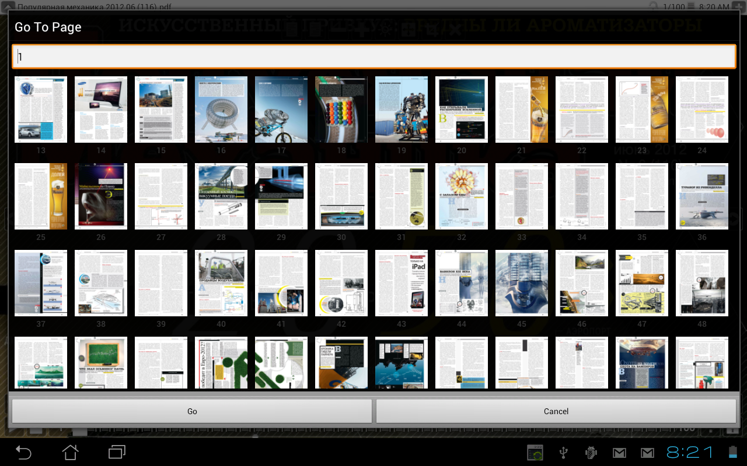Select page 29 thumbnail
The width and height of the screenshot is (747, 466).
(281, 196)
